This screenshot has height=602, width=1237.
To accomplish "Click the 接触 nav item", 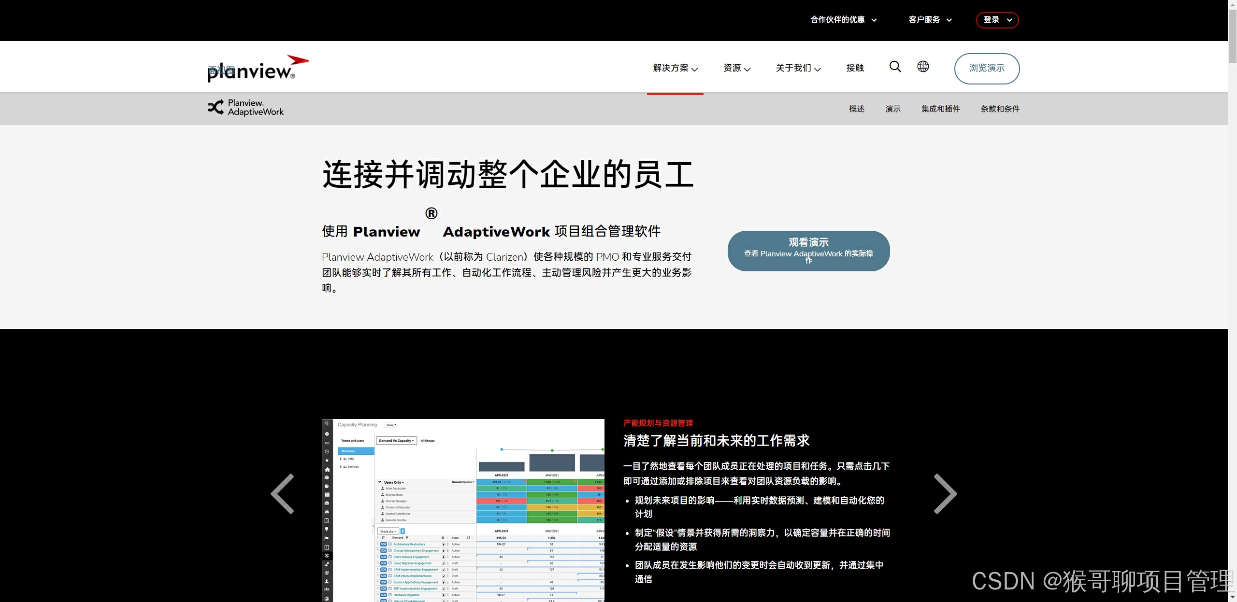I will tap(855, 68).
